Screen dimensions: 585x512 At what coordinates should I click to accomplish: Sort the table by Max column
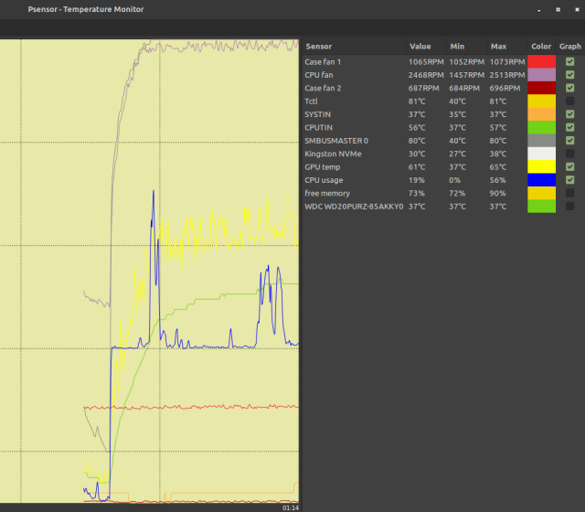(498, 46)
